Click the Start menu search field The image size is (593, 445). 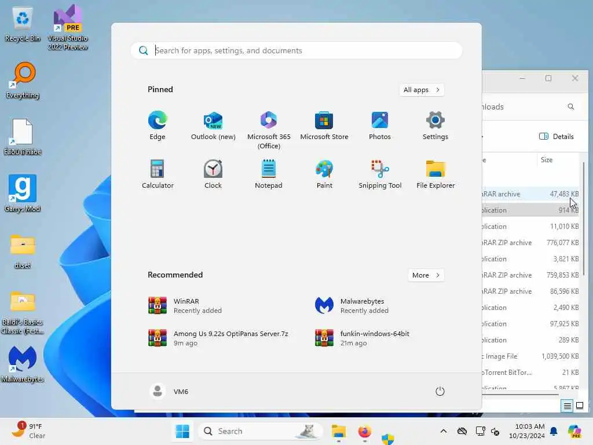[296, 50]
